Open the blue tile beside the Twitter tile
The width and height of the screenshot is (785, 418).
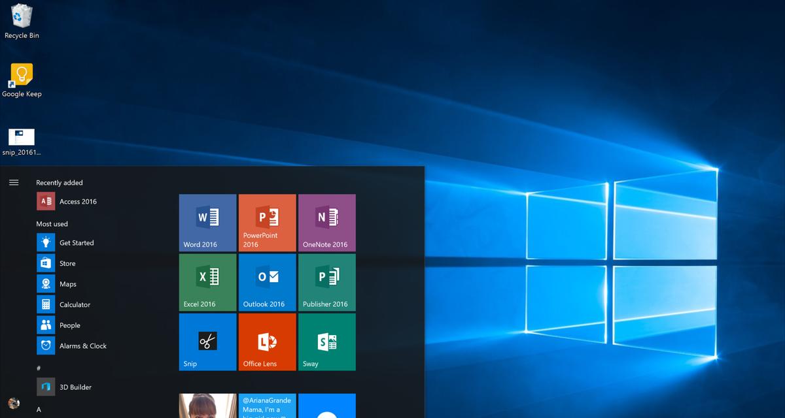point(327,406)
